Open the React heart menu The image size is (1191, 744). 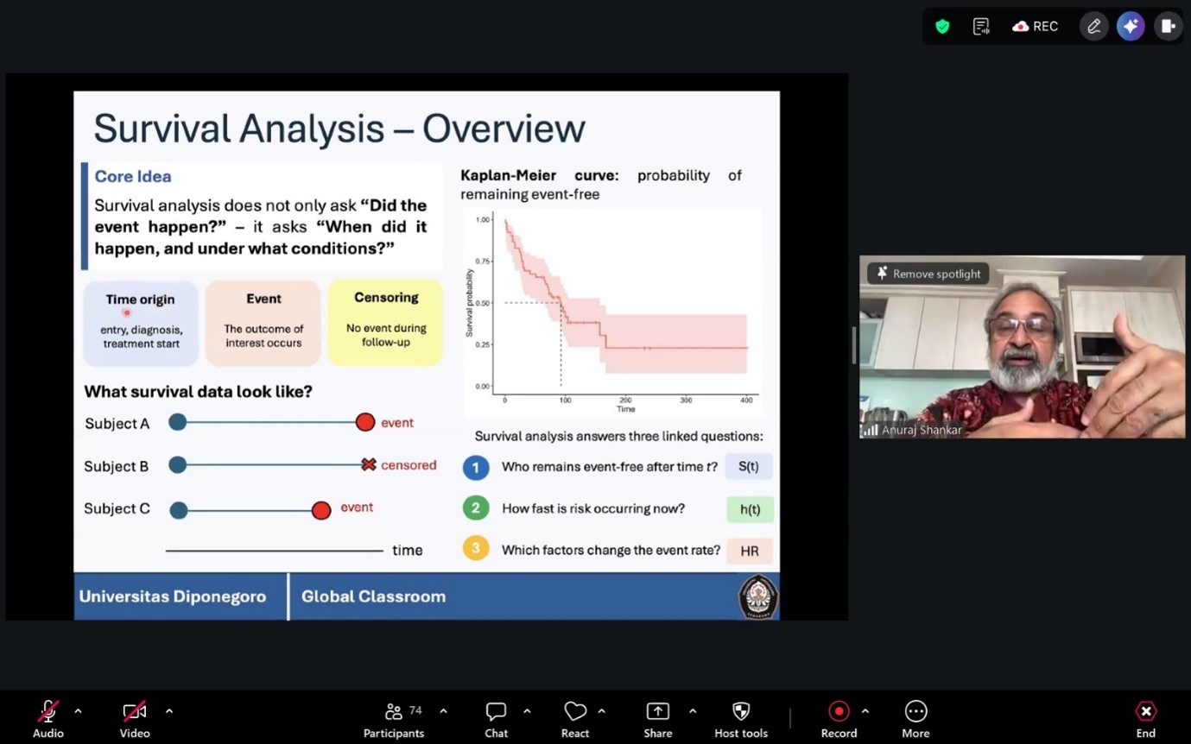tap(575, 718)
